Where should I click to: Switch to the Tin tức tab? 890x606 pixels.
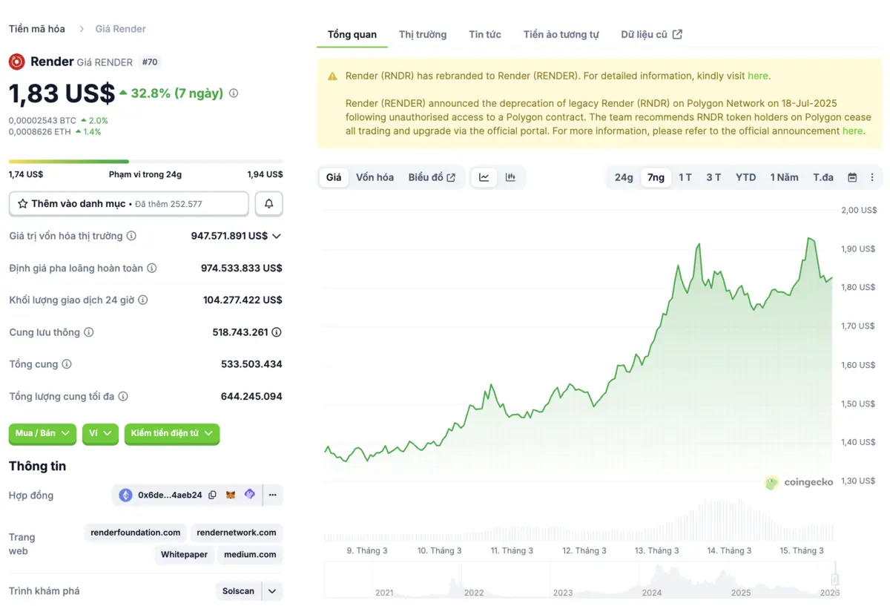tap(484, 34)
